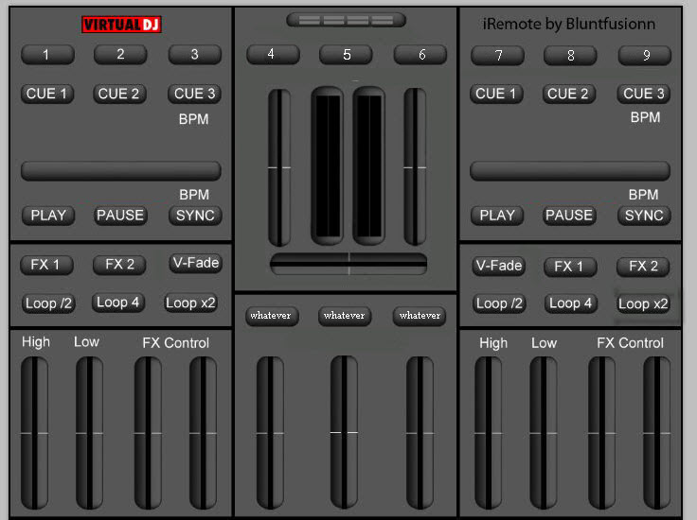Sync the left deck
Screen dimensions: 697x520
click(195, 216)
